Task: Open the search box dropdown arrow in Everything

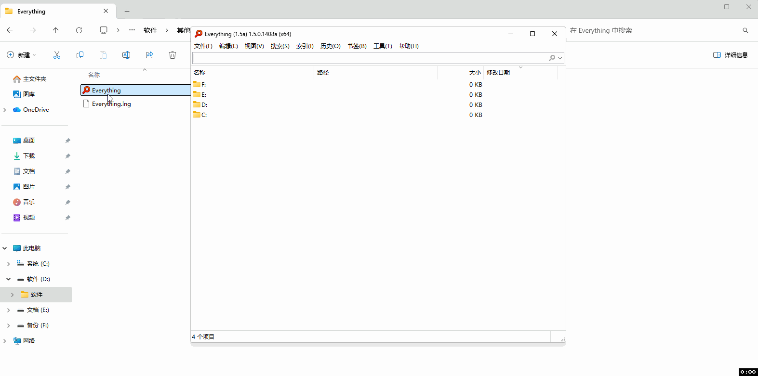Action: 560,58
